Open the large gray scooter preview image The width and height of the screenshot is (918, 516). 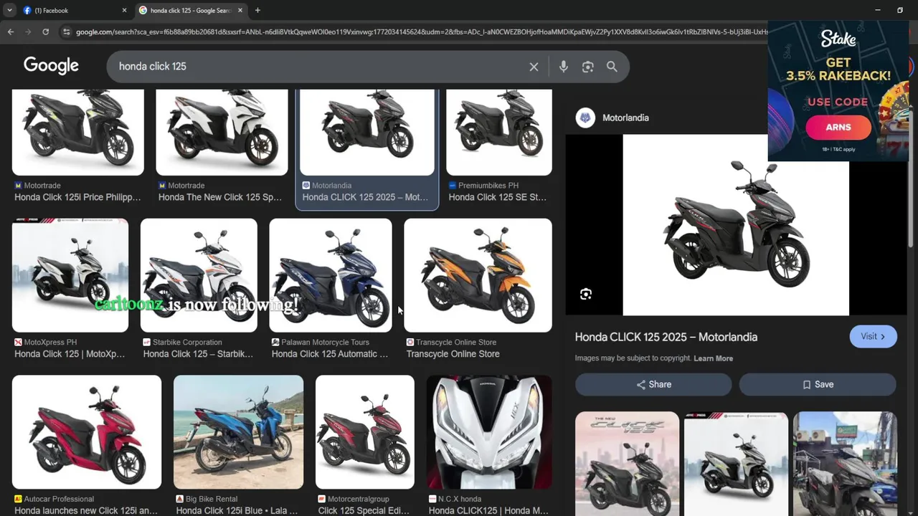[736, 225]
